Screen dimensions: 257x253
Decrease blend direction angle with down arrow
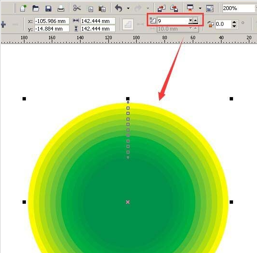(x=234, y=26)
